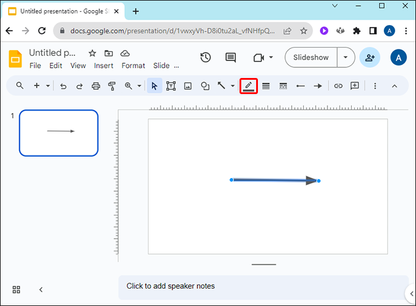Reload the browser page
This screenshot has width=416, height=306.
click(x=42, y=31)
